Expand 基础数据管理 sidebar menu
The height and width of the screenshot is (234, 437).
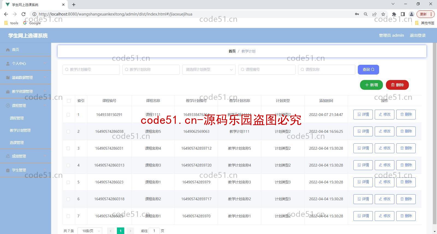point(25,78)
